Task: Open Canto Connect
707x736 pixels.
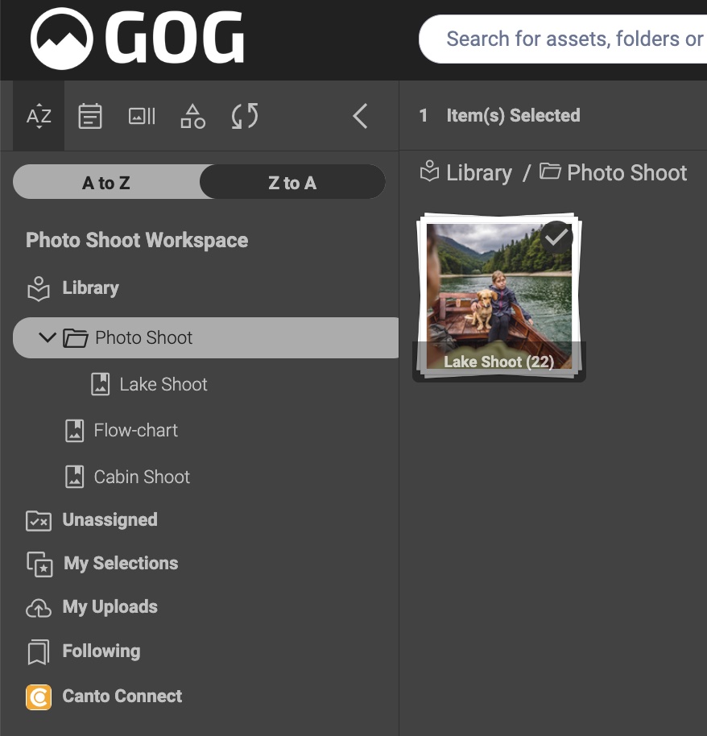Action: [122, 696]
